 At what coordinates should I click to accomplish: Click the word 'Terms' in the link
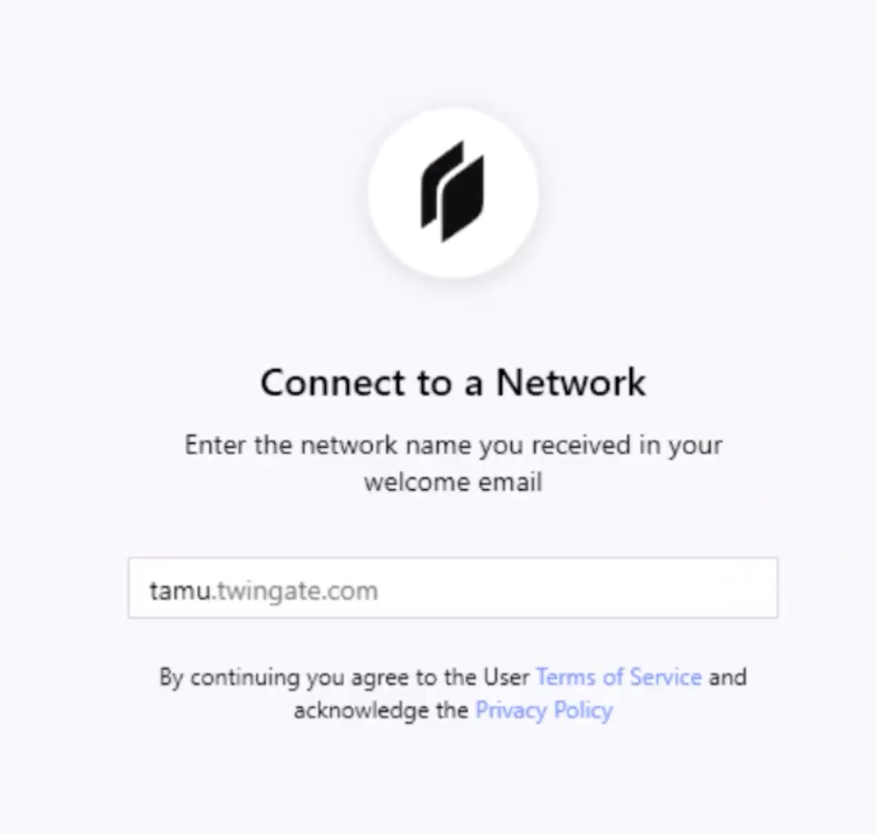tap(566, 677)
